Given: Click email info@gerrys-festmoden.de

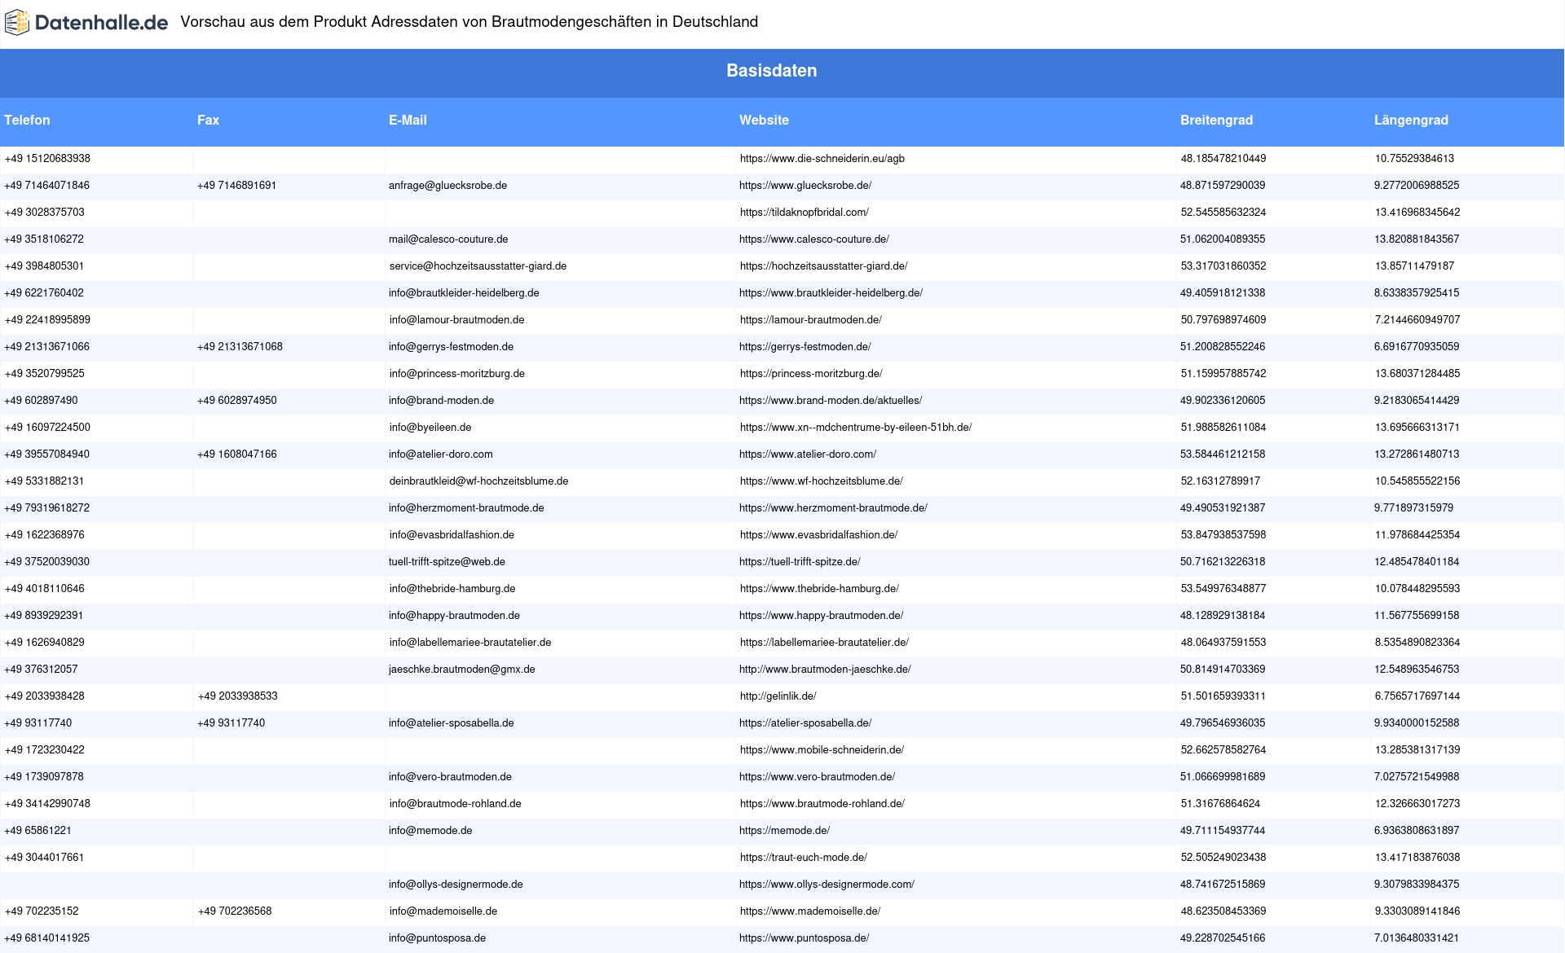Looking at the screenshot, I should (x=451, y=347).
